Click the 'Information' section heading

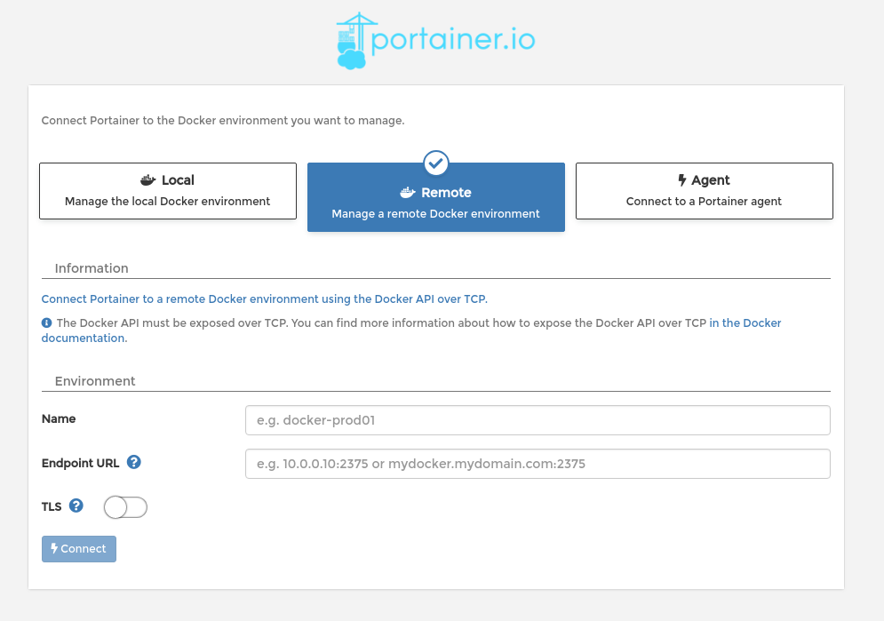click(92, 268)
